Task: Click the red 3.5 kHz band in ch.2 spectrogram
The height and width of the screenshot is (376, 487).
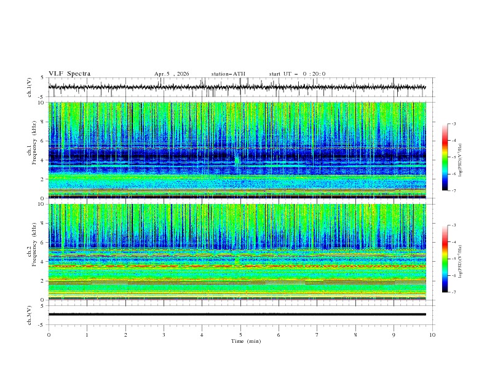Action: click(237, 266)
